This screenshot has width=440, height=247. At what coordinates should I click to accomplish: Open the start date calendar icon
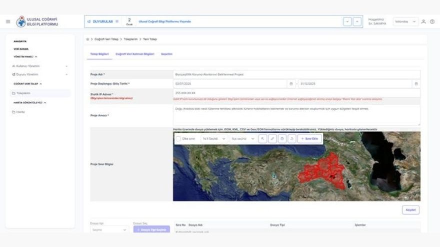(291, 84)
